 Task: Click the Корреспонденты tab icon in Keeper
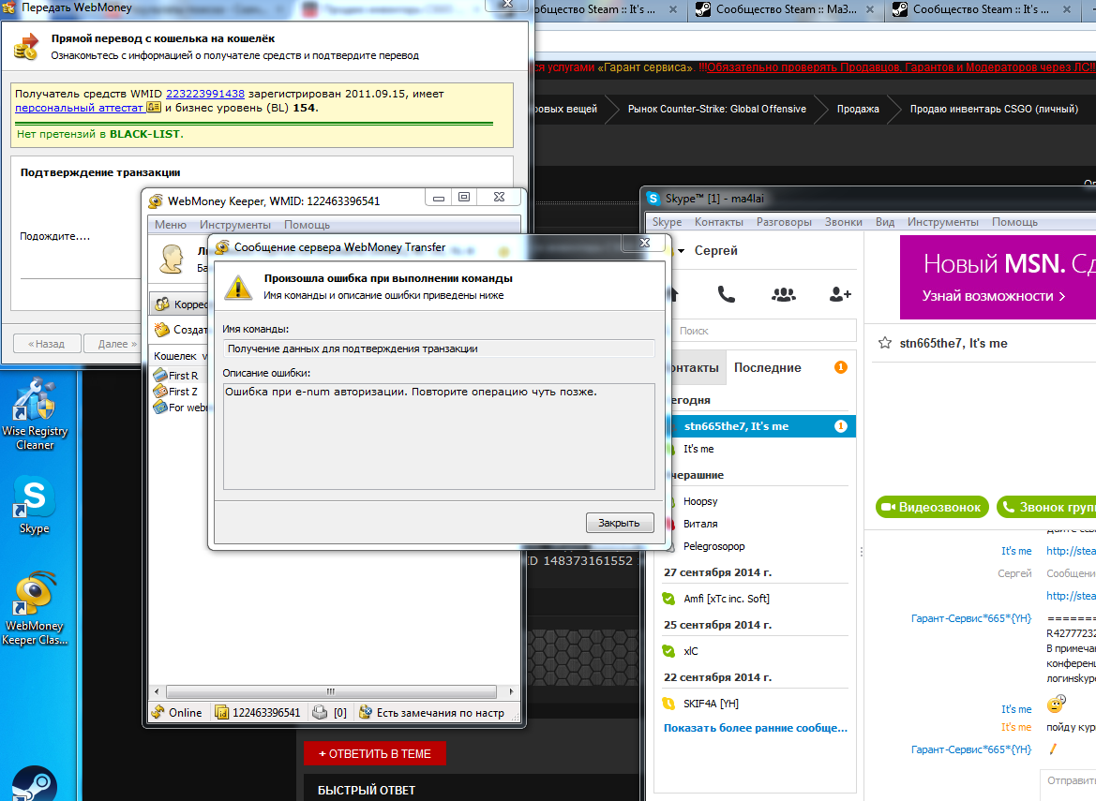[162, 304]
